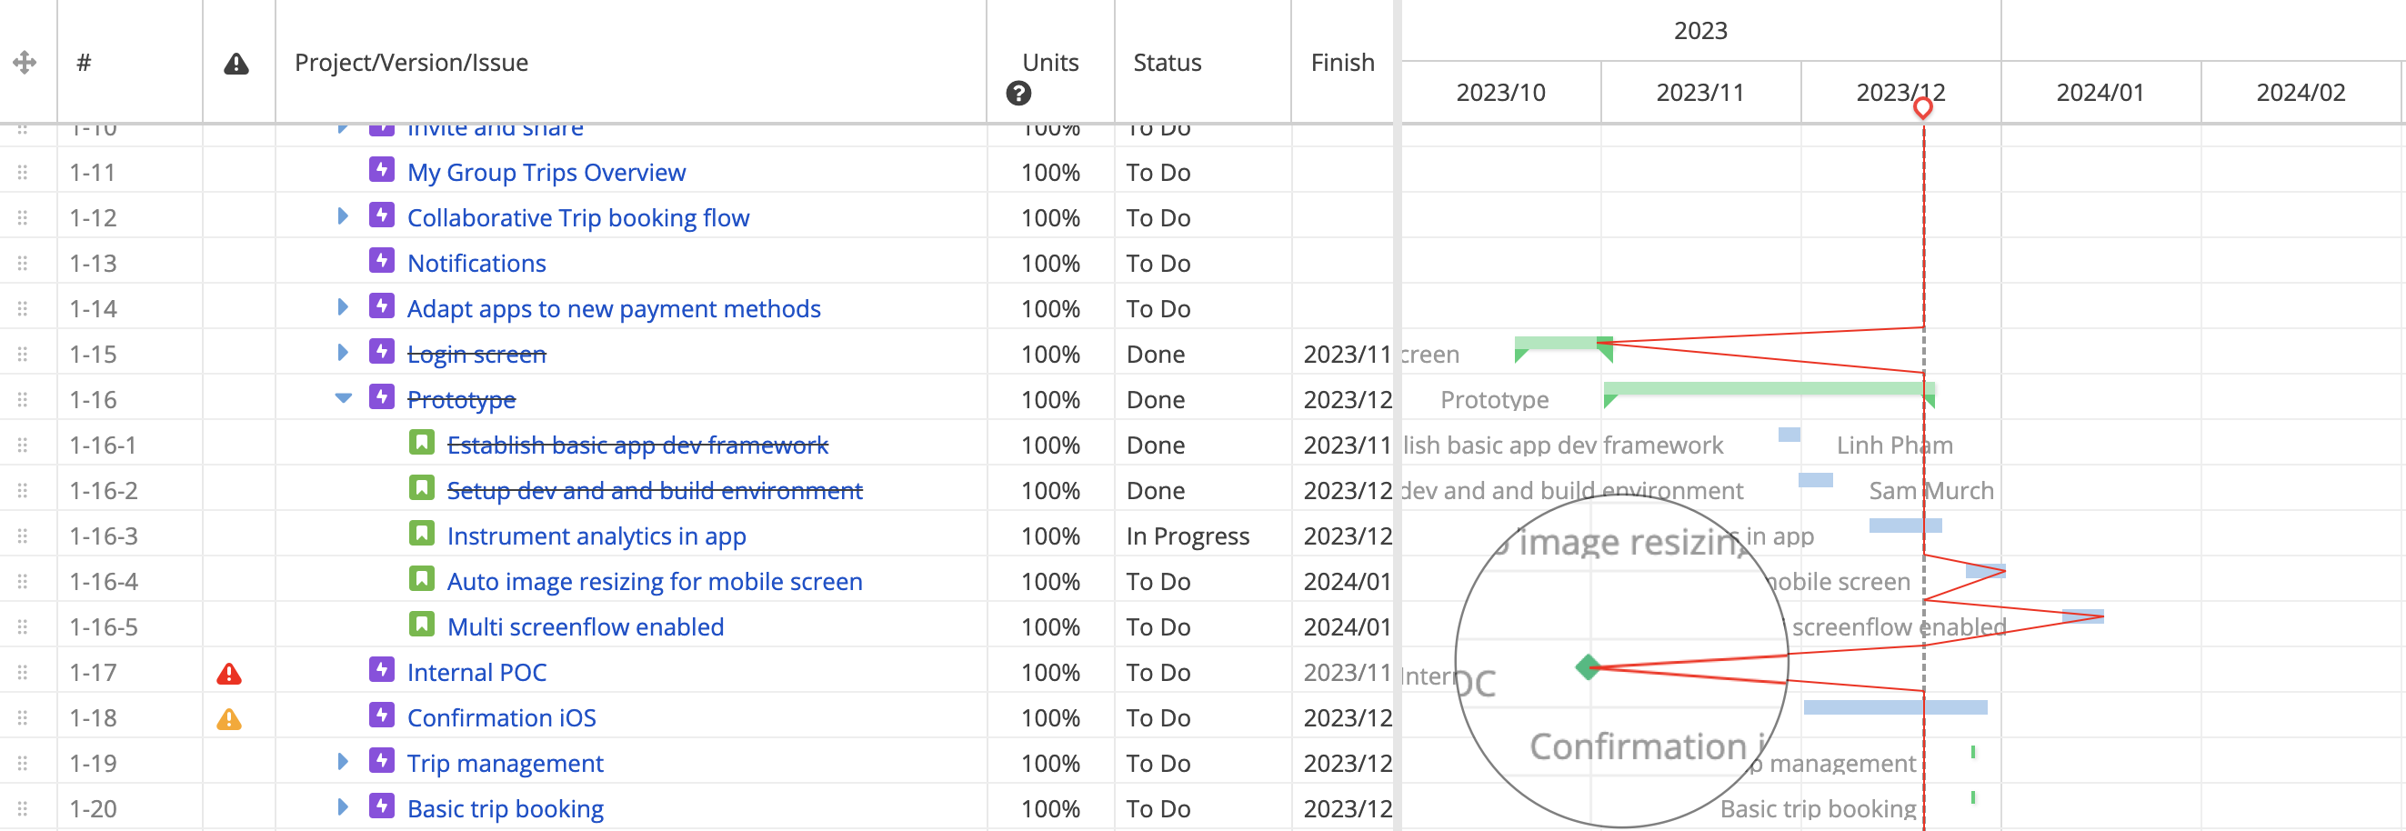Click the 2023/12 month column header
The width and height of the screenshot is (2406, 831).
tap(1900, 93)
